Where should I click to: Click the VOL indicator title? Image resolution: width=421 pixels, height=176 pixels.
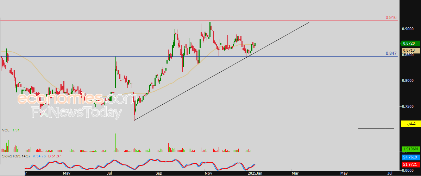[5, 130]
